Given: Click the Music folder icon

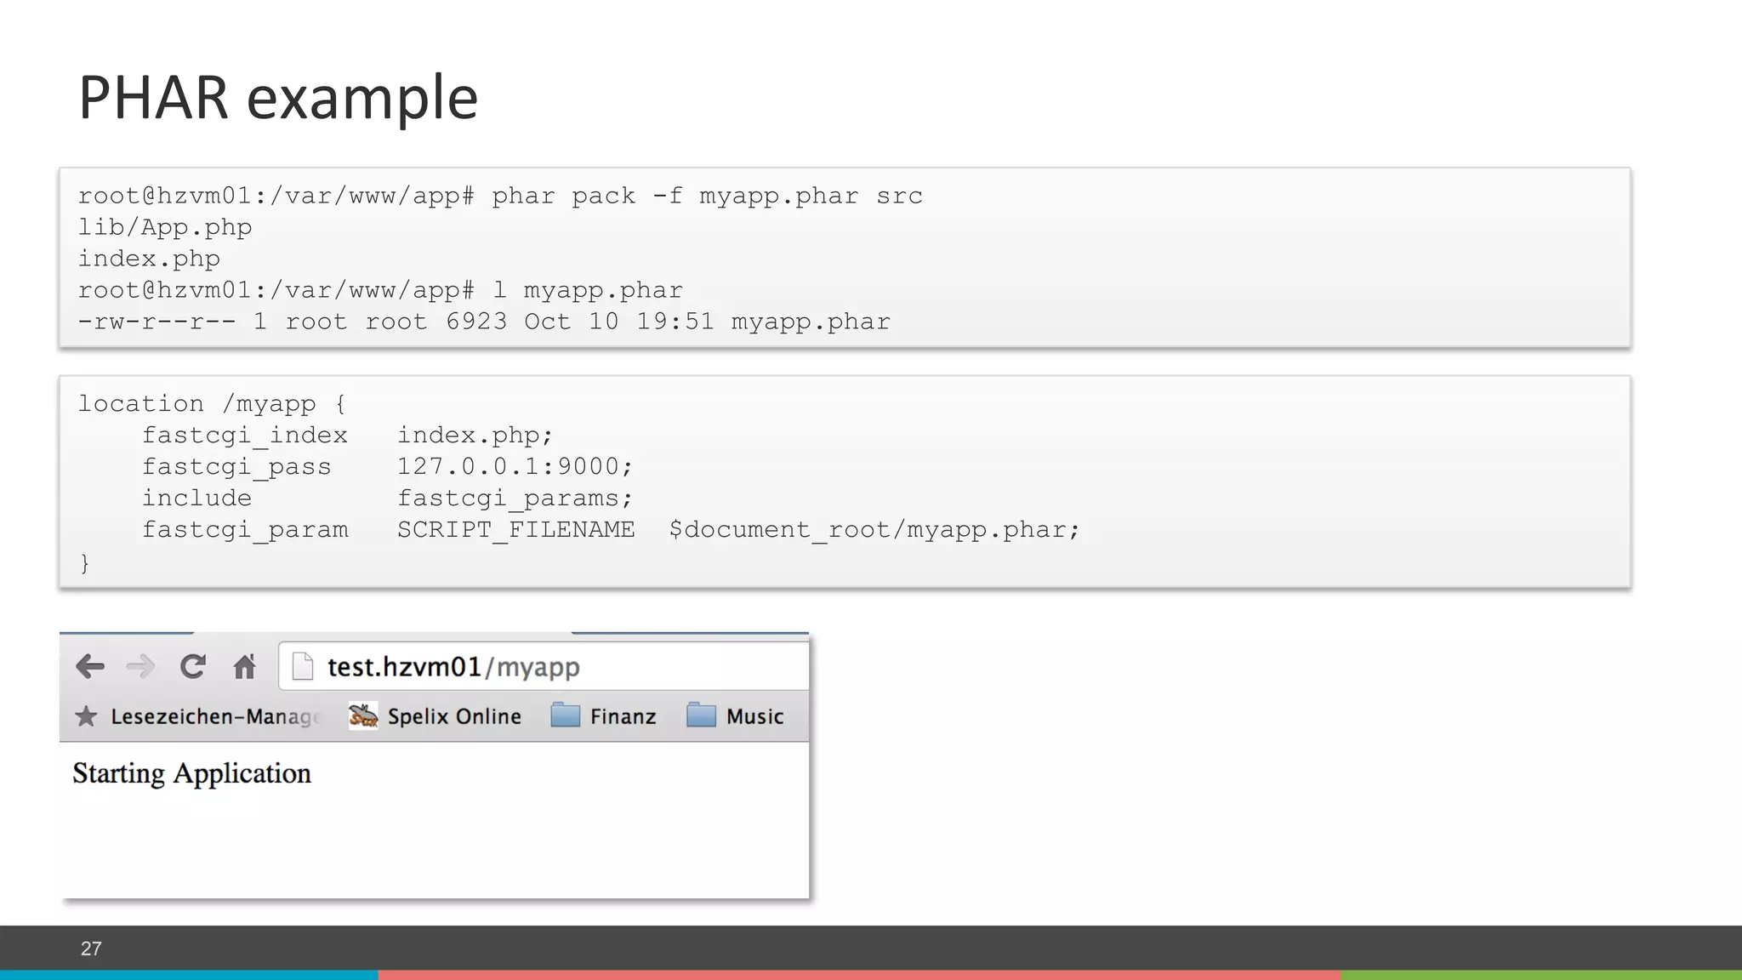Looking at the screenshot, I should 701,715.
